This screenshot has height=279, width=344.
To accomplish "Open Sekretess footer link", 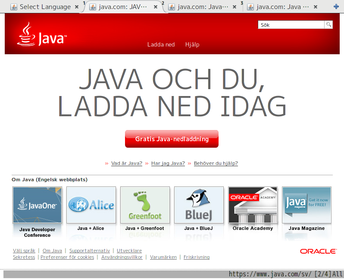I will pyautogui.click(x=24, y=257).
